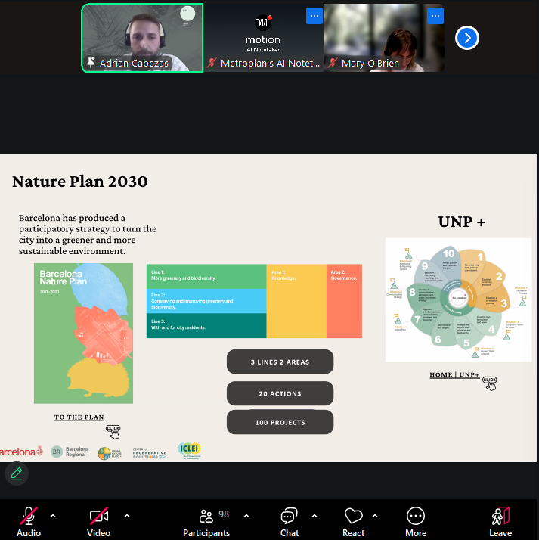
Task: Click the HOME | UNP+ link
Action: [454, 374]
